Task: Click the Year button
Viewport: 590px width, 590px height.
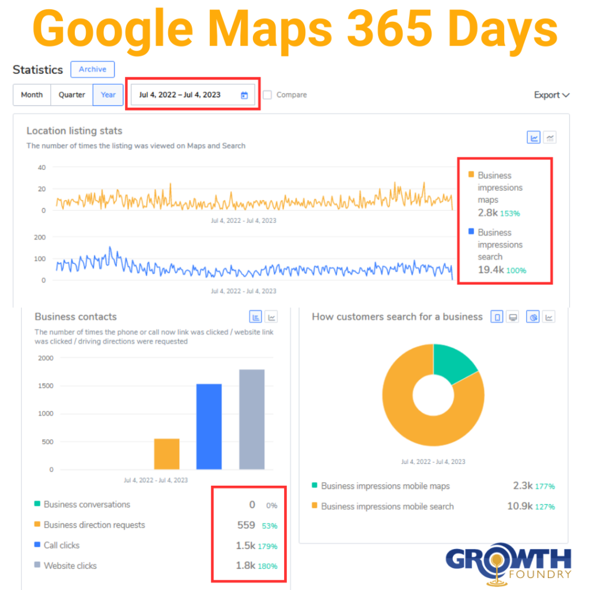Action: [108, 94]
